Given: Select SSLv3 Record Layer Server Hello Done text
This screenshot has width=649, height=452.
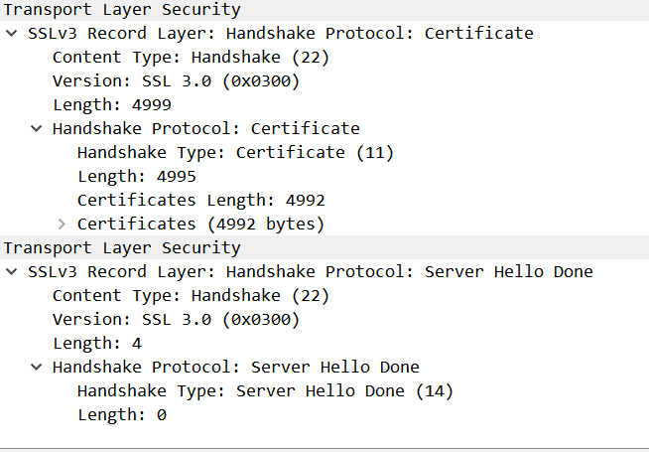Looking at the screenshot, I should 310,271.
